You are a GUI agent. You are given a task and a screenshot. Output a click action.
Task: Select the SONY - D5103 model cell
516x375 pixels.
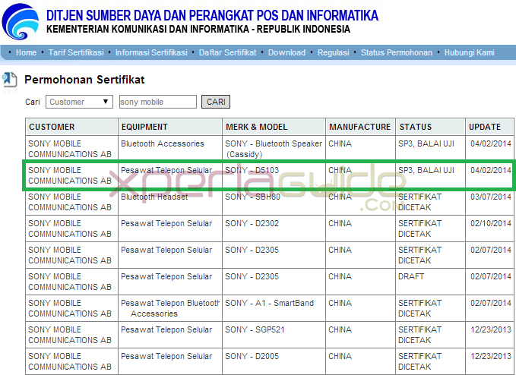tap(274, 175)
